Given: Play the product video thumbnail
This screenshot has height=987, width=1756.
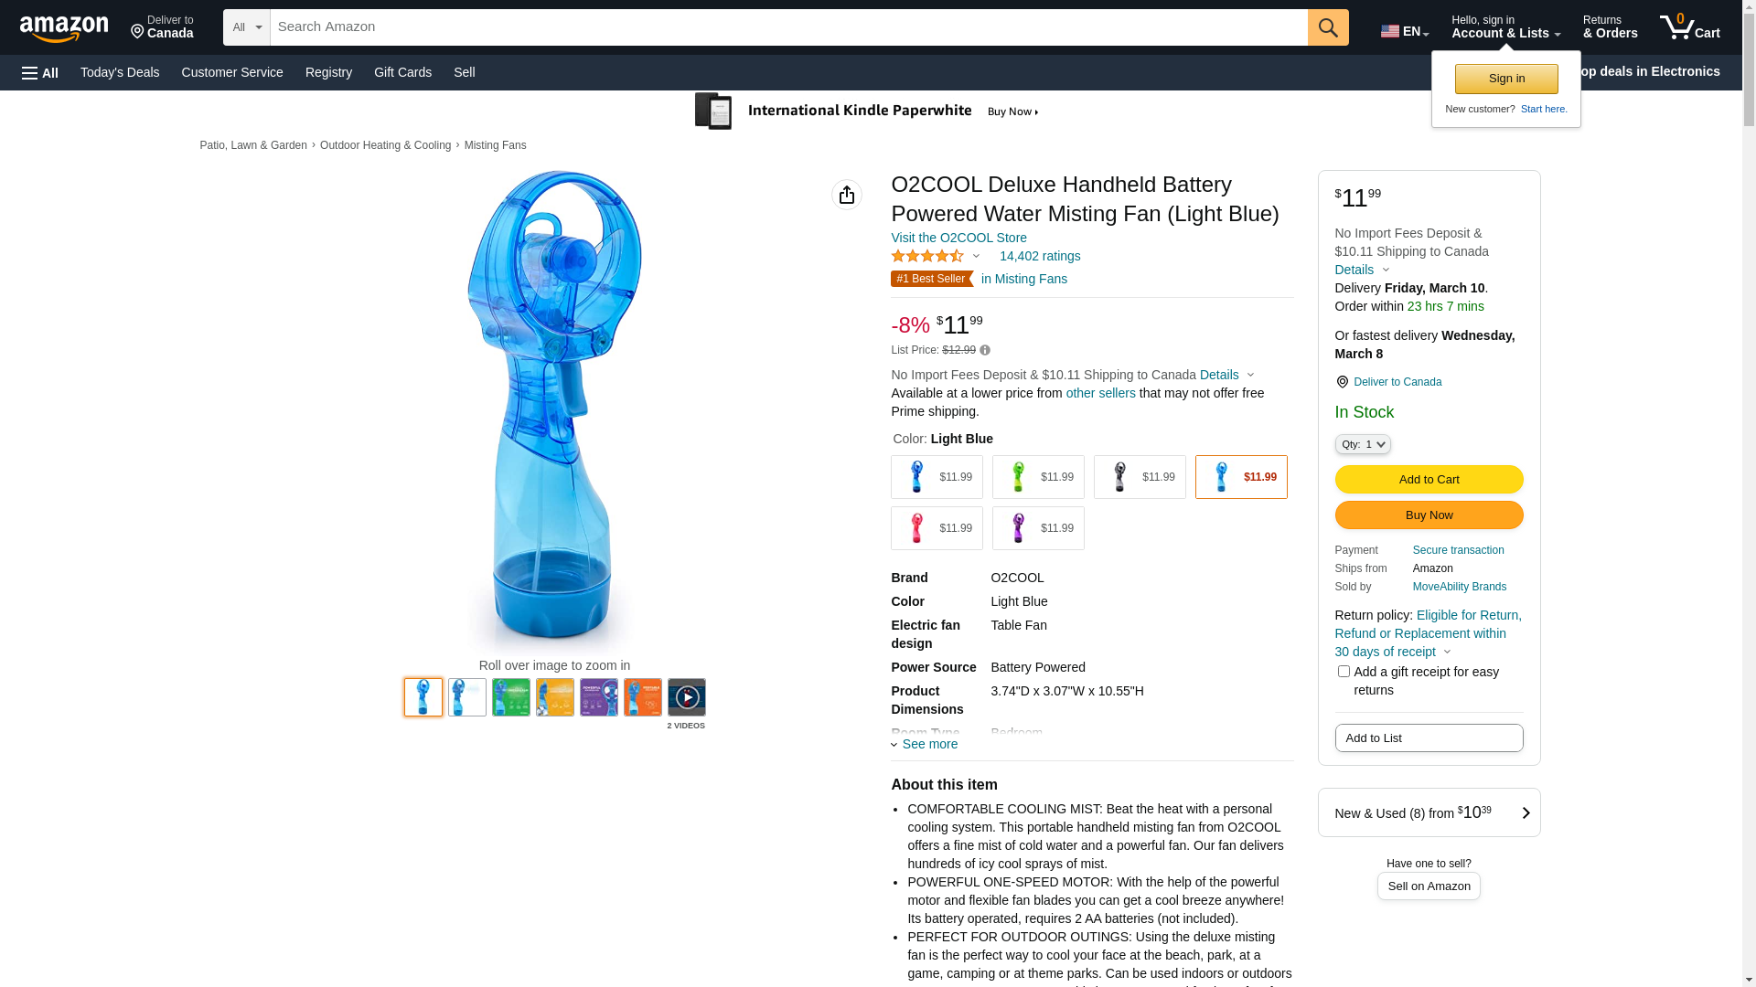Looking at the screenshot, I should (x=686, y=697).
